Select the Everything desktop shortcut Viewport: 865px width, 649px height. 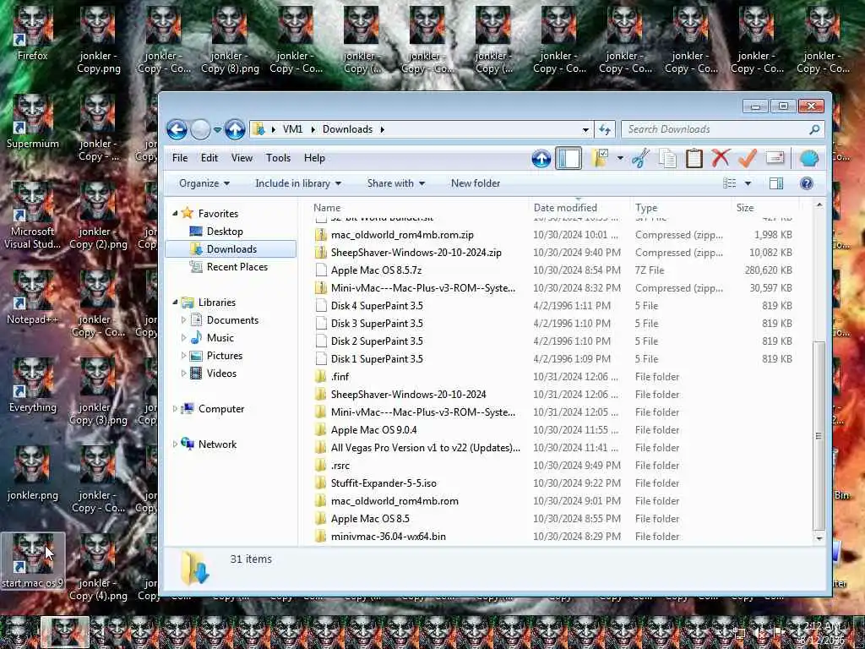click(x=33, y=385)
